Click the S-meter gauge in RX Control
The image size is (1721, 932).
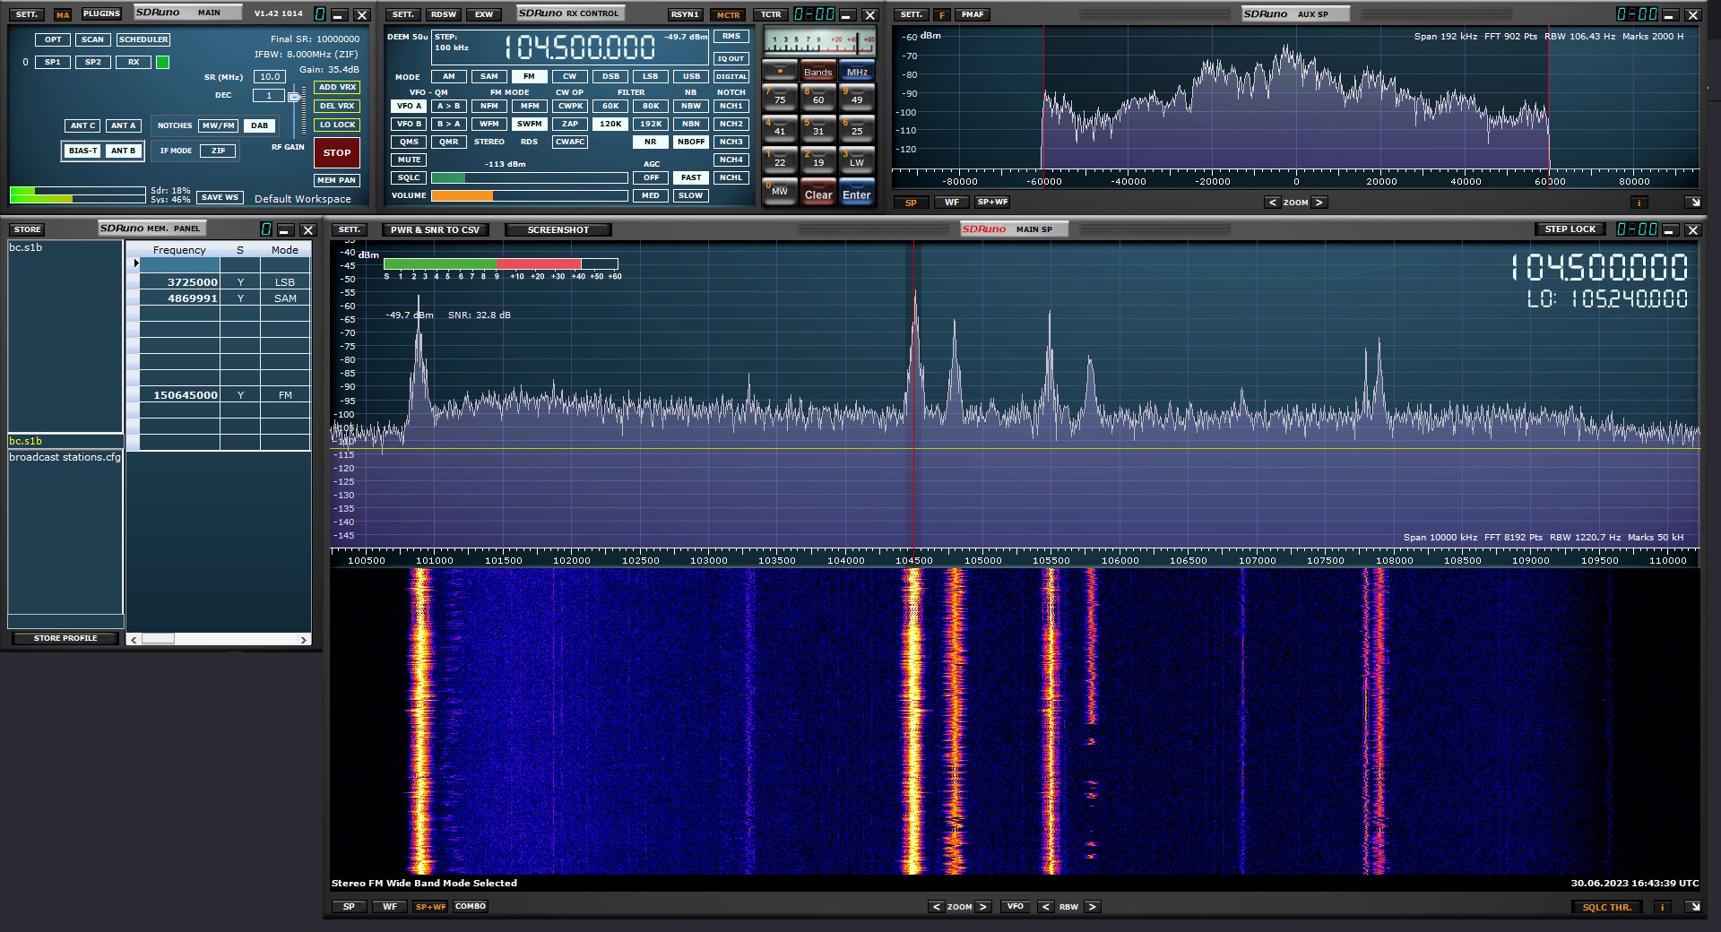(818, 42)
